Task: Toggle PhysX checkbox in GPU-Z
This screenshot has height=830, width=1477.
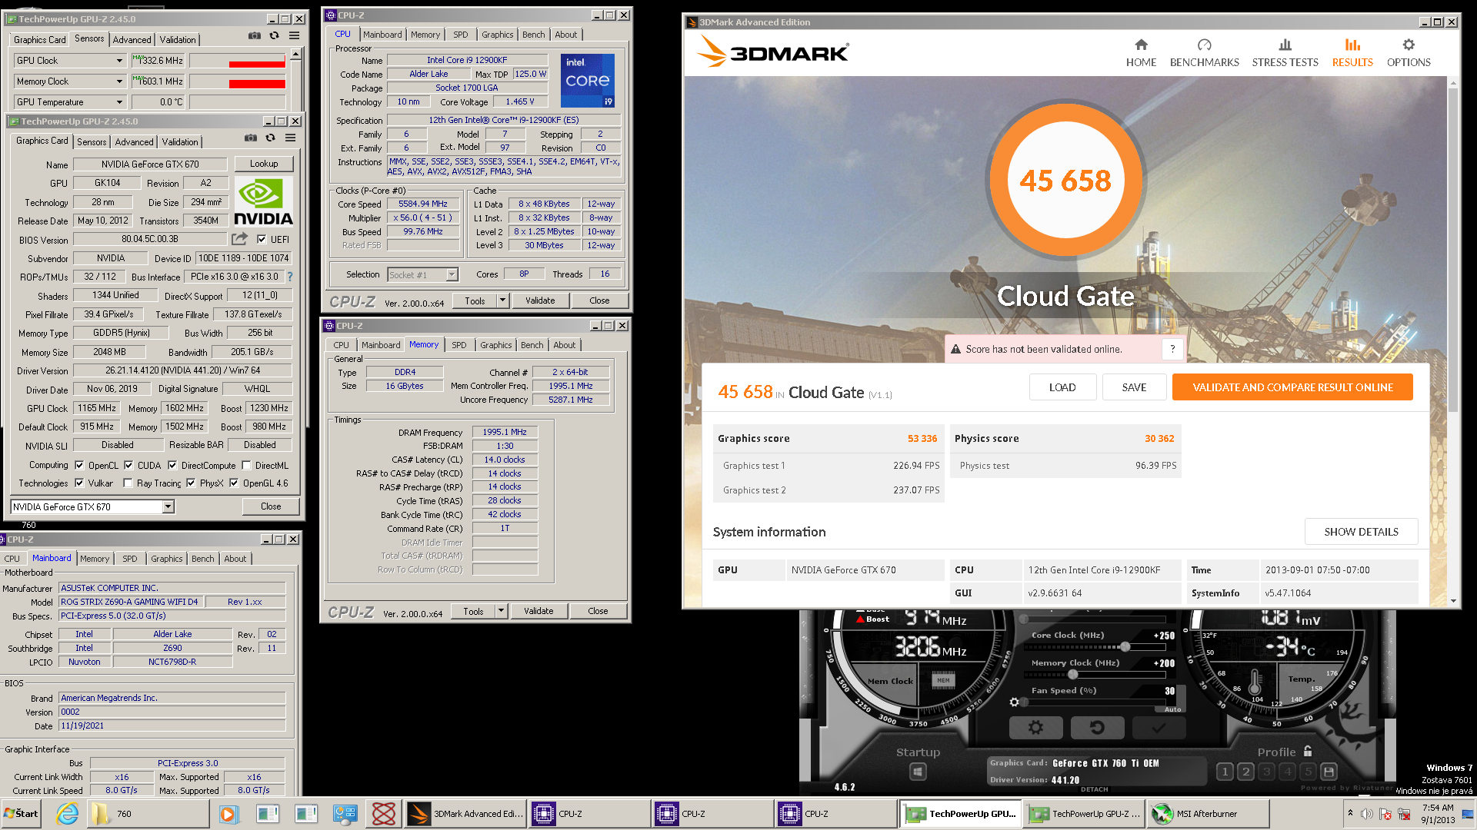Action: pyautogui.click(x=191, y=483)
